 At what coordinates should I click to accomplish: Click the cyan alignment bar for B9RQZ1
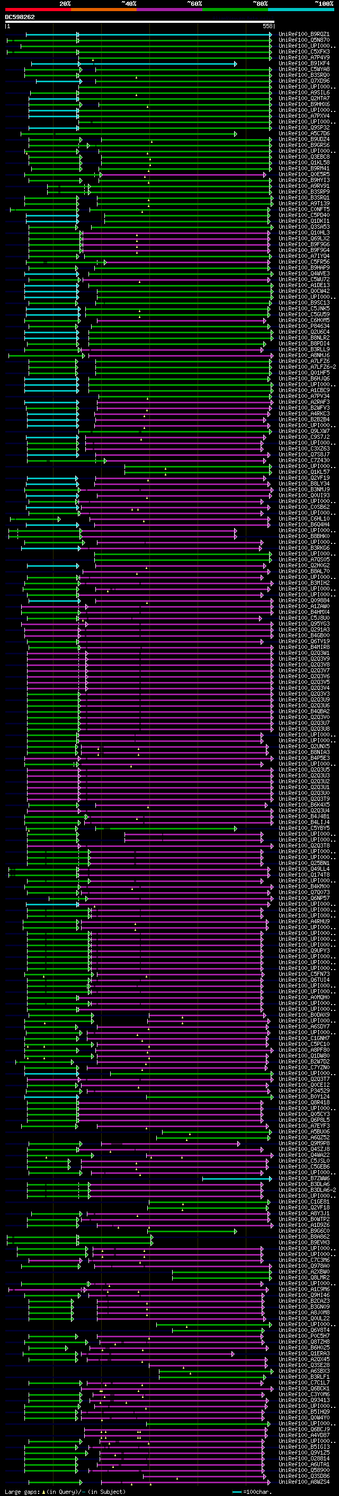point(149,35)
